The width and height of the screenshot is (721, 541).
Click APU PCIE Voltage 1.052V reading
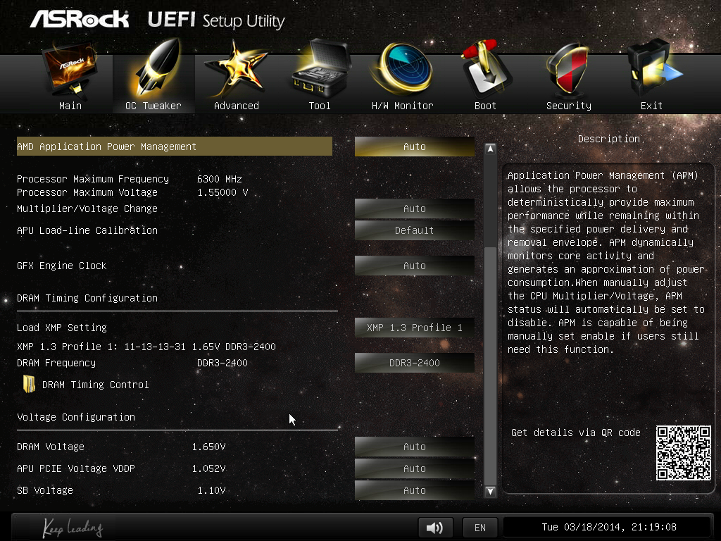(208, 468)
